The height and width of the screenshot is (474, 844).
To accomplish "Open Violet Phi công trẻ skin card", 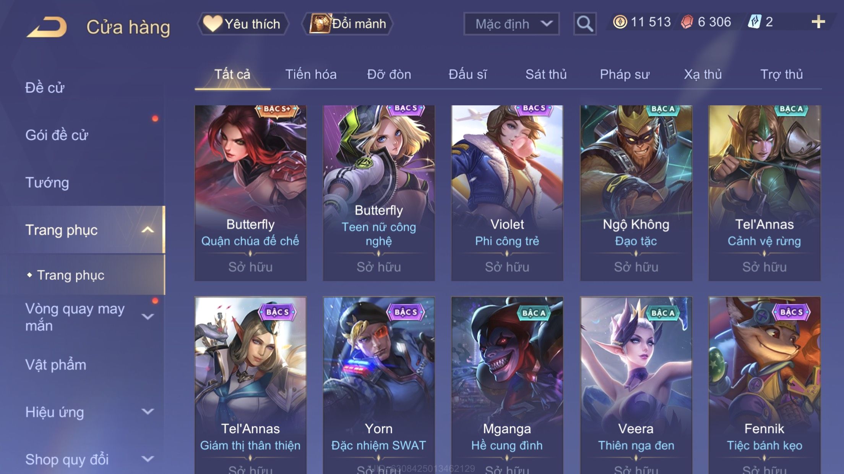I will click(x=507, y=193).
